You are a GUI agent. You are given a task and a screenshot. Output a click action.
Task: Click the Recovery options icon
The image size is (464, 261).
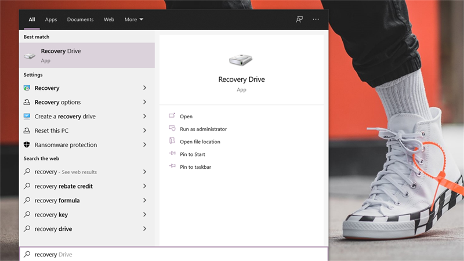pos(27,102)
